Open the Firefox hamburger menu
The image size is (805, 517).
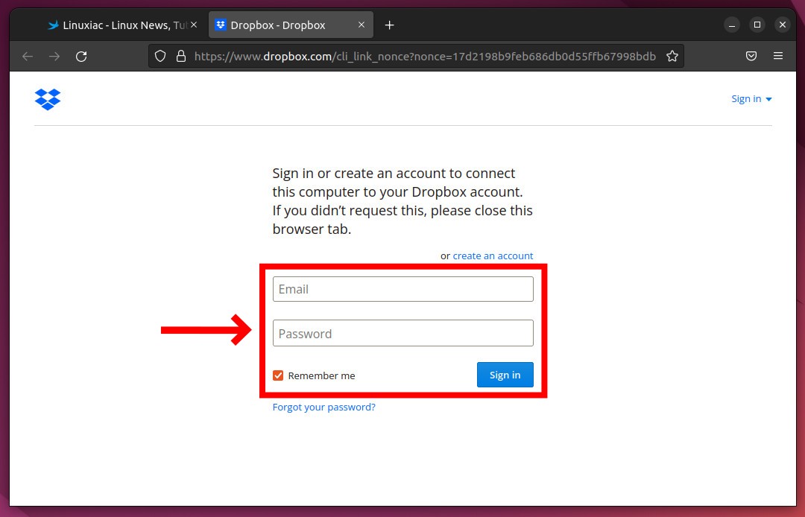click(778, 56)
